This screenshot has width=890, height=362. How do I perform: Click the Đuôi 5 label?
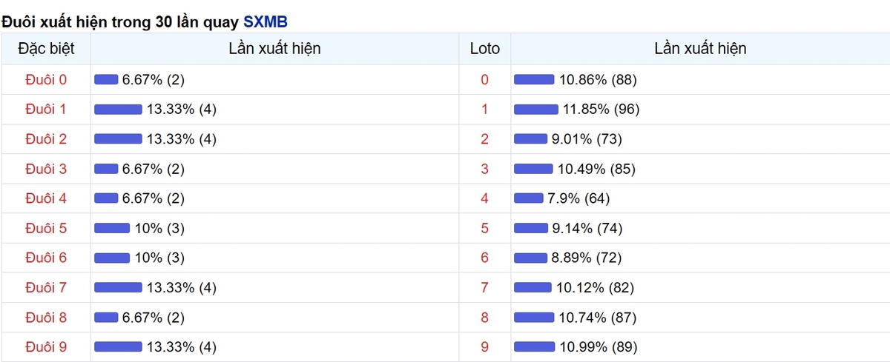click(x=46, y=228)
